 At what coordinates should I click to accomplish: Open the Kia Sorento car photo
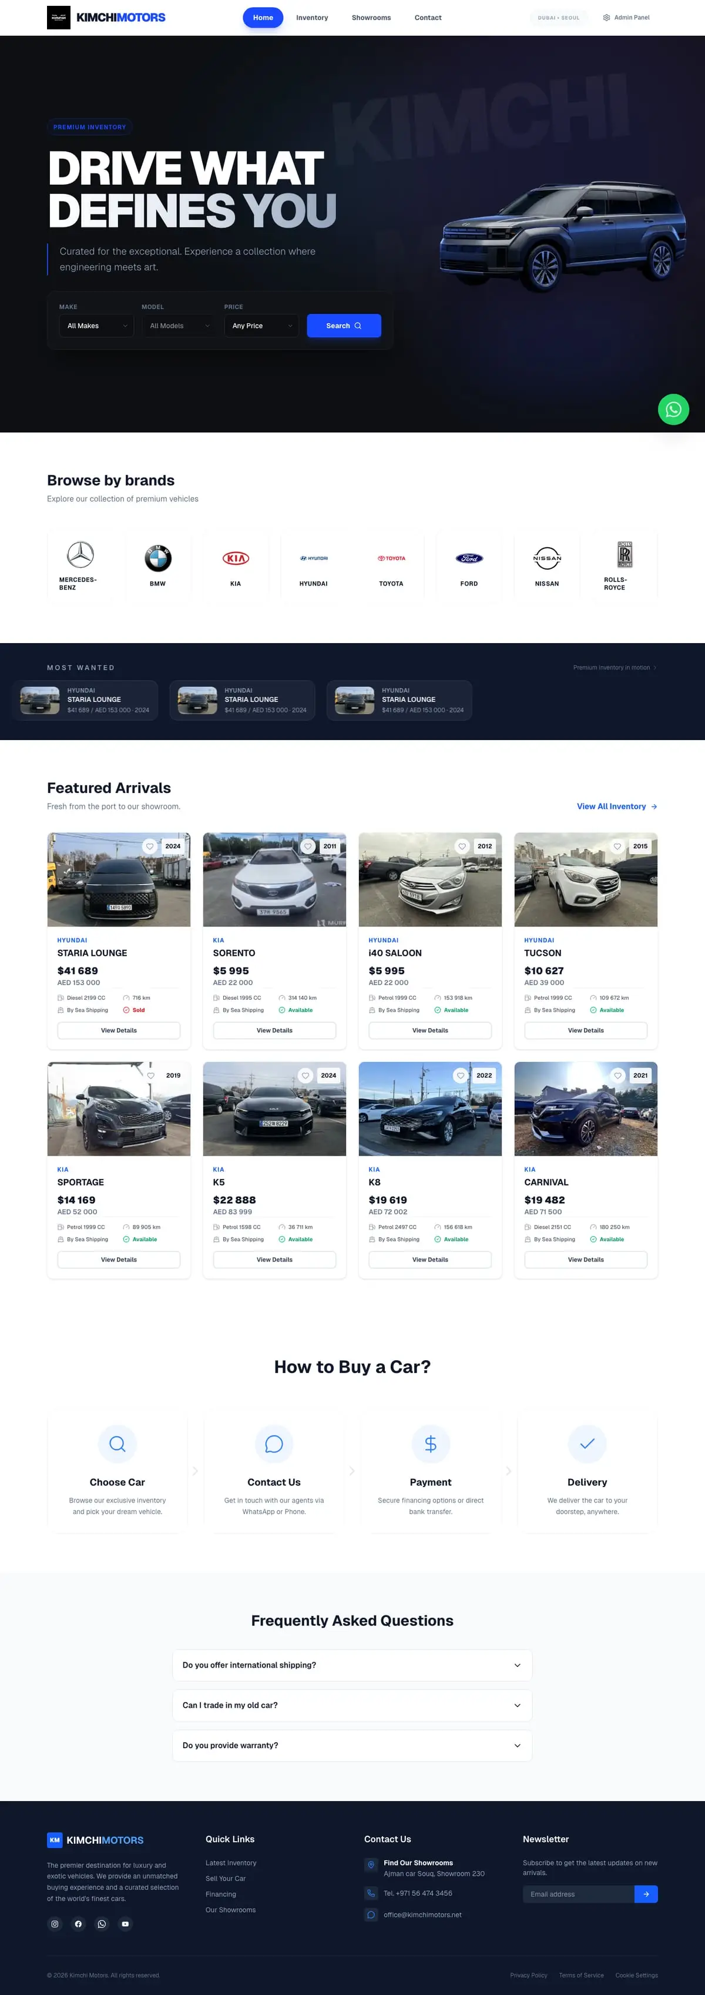point(275,880)
